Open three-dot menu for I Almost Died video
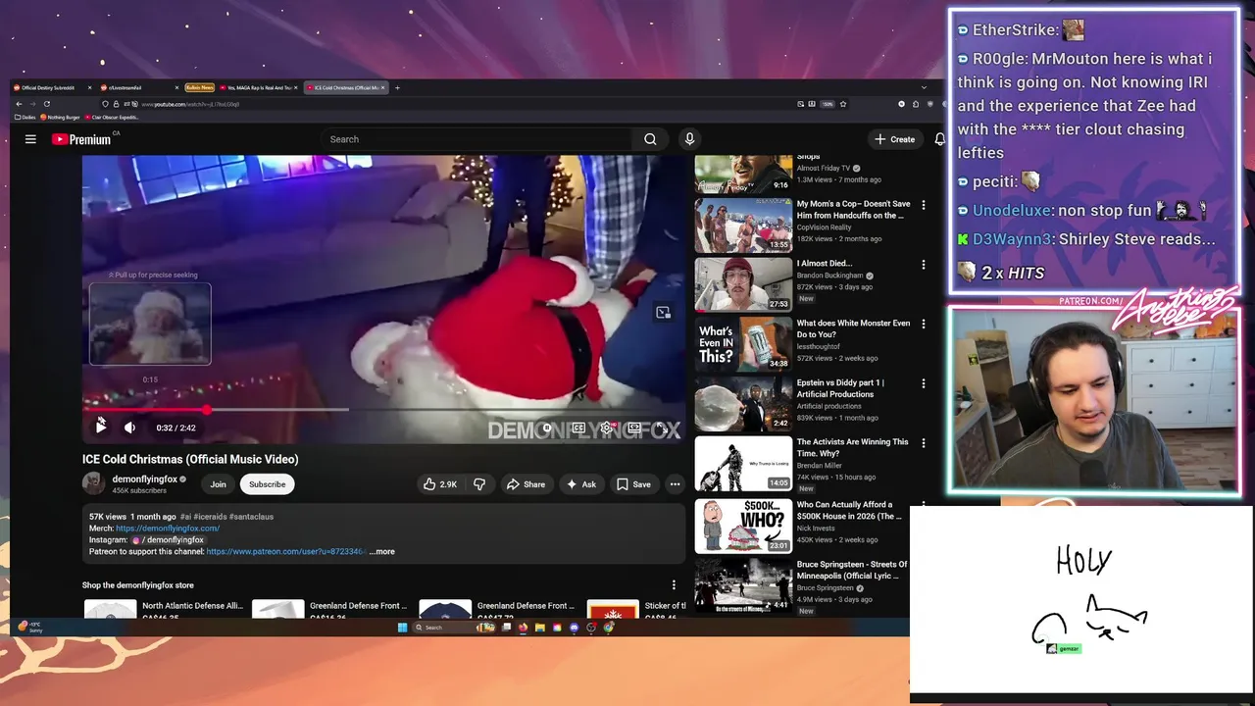Image resolution: width=1255 pixels, height=706 pixels. coord(923,265)
